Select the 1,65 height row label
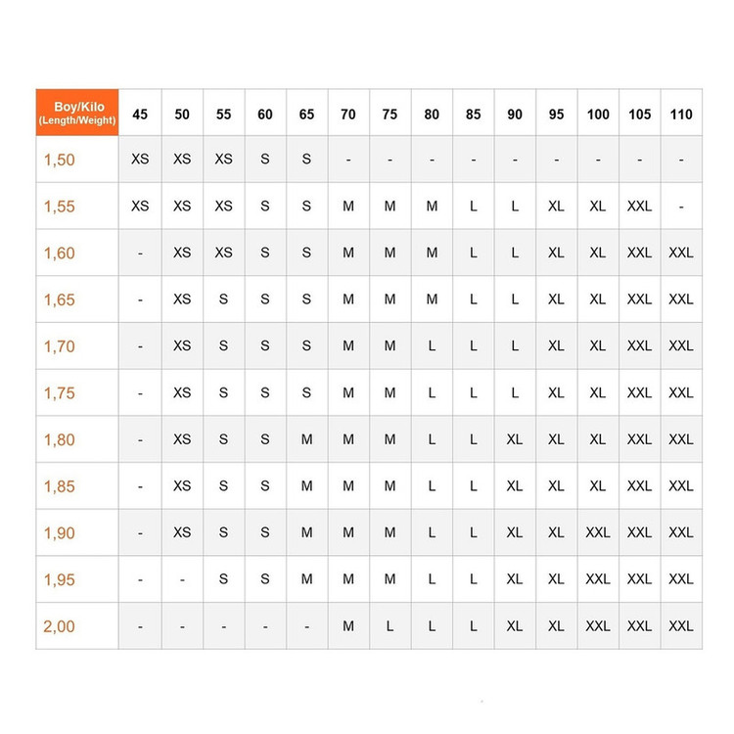This screenshot has height=734, width=734. [60, 299]
